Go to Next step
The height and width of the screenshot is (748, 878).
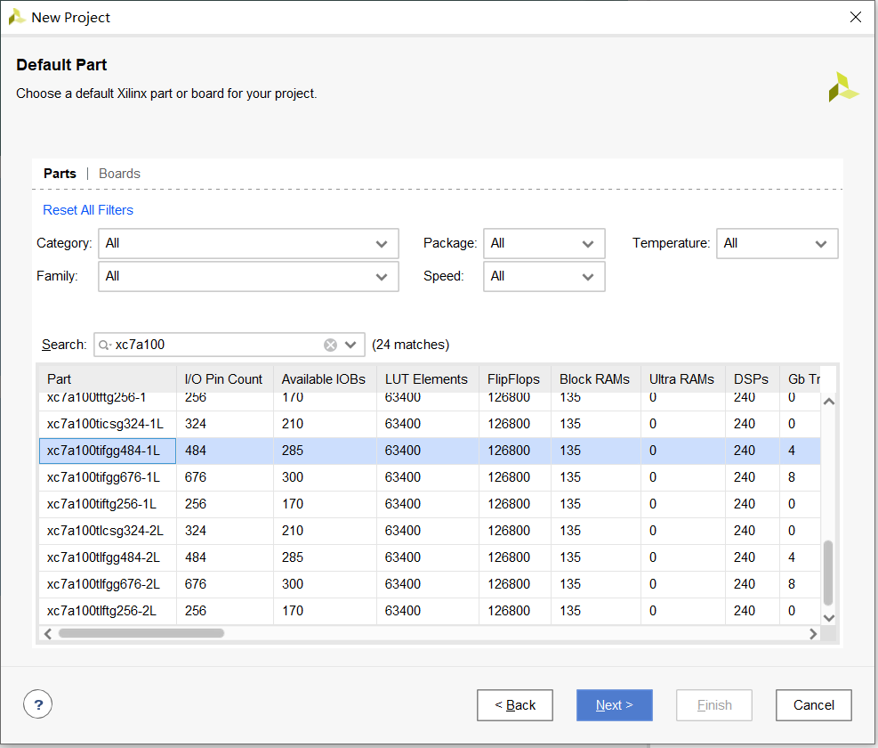(615, 705)
